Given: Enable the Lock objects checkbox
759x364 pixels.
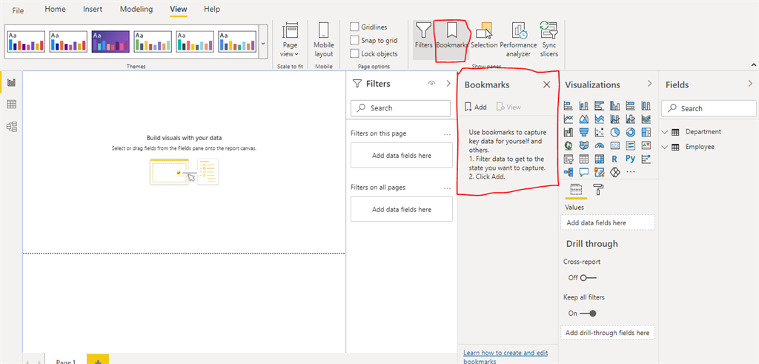Looking at the screenshot, I should (x=355, y=53).
